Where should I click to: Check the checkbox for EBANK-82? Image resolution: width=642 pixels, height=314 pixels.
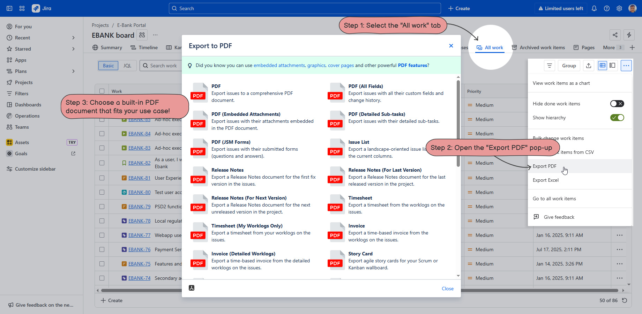[102, 163]
